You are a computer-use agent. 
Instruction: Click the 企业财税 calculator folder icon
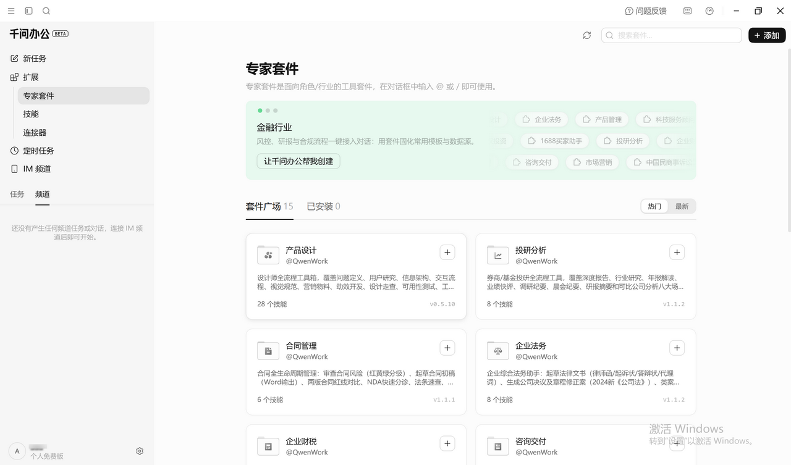point(268,446)
